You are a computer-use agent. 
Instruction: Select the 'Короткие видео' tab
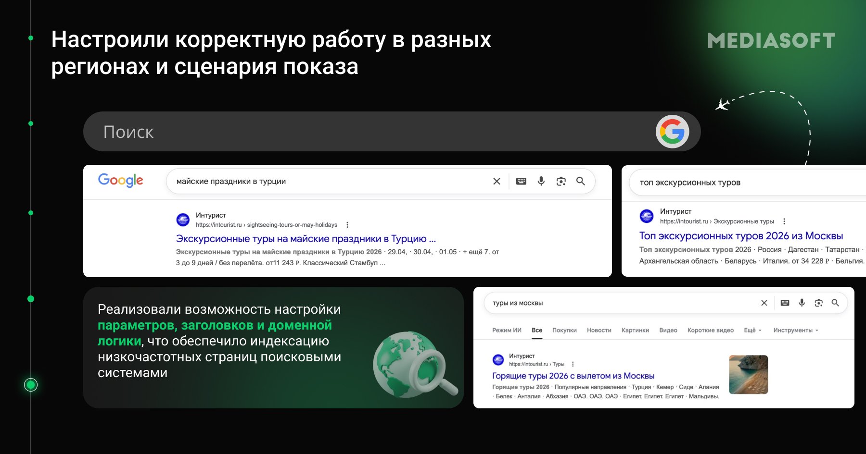click(x=711, y=330)
